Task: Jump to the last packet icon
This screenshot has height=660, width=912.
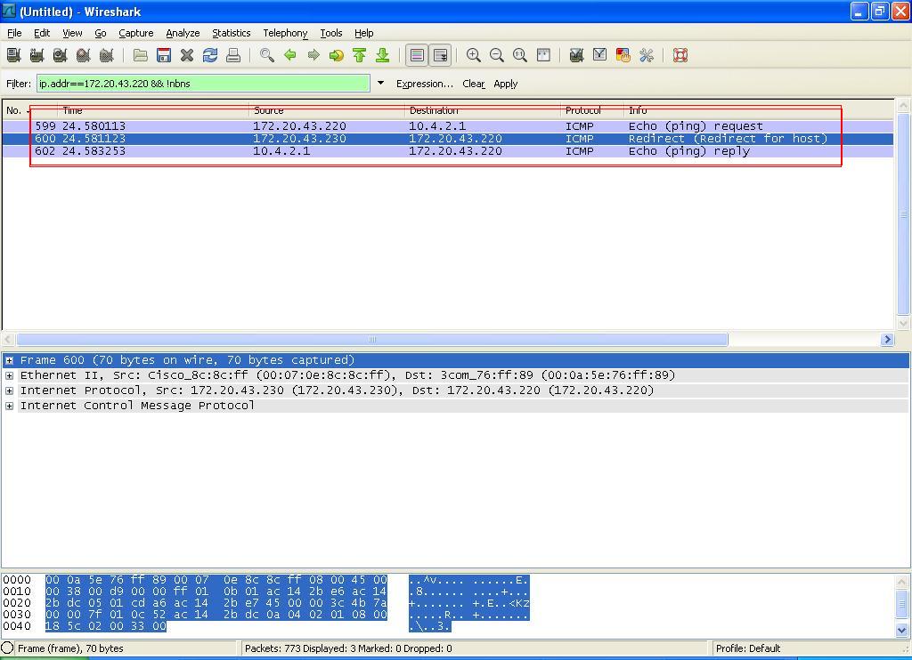Action: [382, 55]
